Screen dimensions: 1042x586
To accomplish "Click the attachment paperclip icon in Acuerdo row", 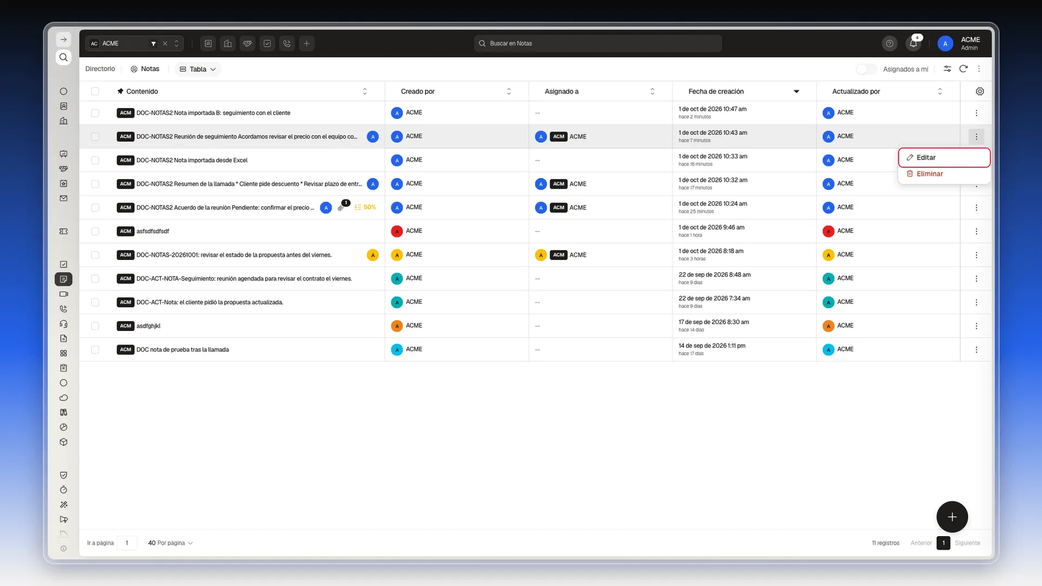I will (341, 208).
